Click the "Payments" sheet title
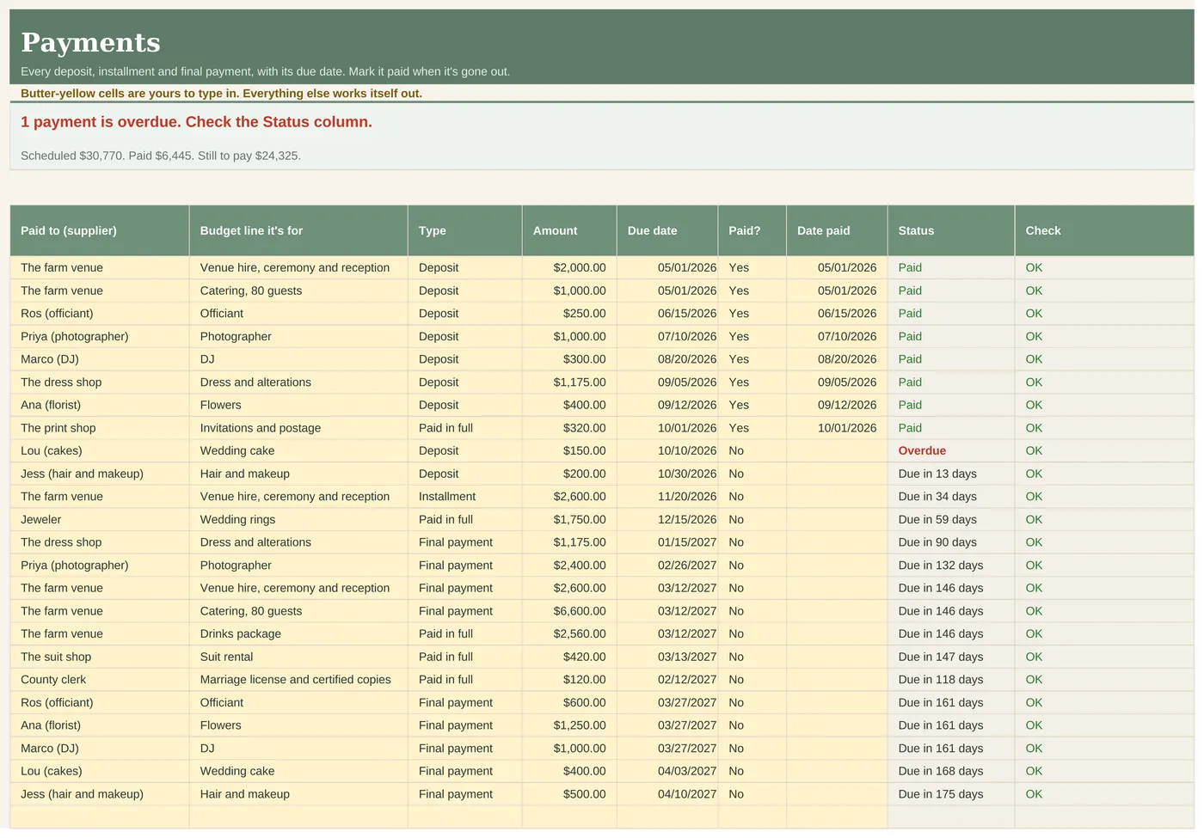Viewport: 1204px width, 838px height. click(x=90, y=42)
